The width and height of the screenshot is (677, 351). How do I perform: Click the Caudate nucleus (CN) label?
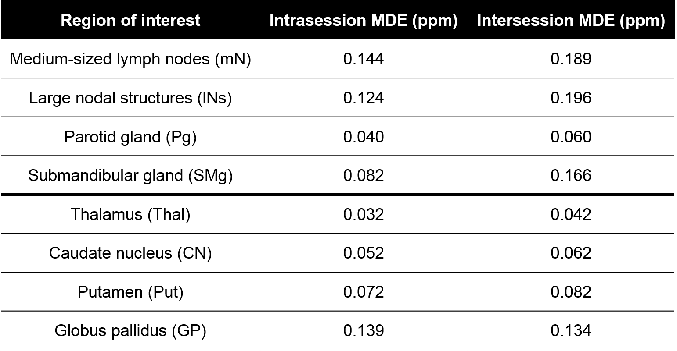(x=130, y=253)
